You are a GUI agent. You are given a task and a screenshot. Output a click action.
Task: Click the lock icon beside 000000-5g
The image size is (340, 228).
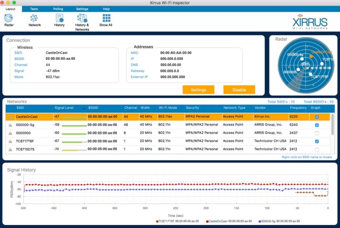pyautogui.click(x=10, y=125)
